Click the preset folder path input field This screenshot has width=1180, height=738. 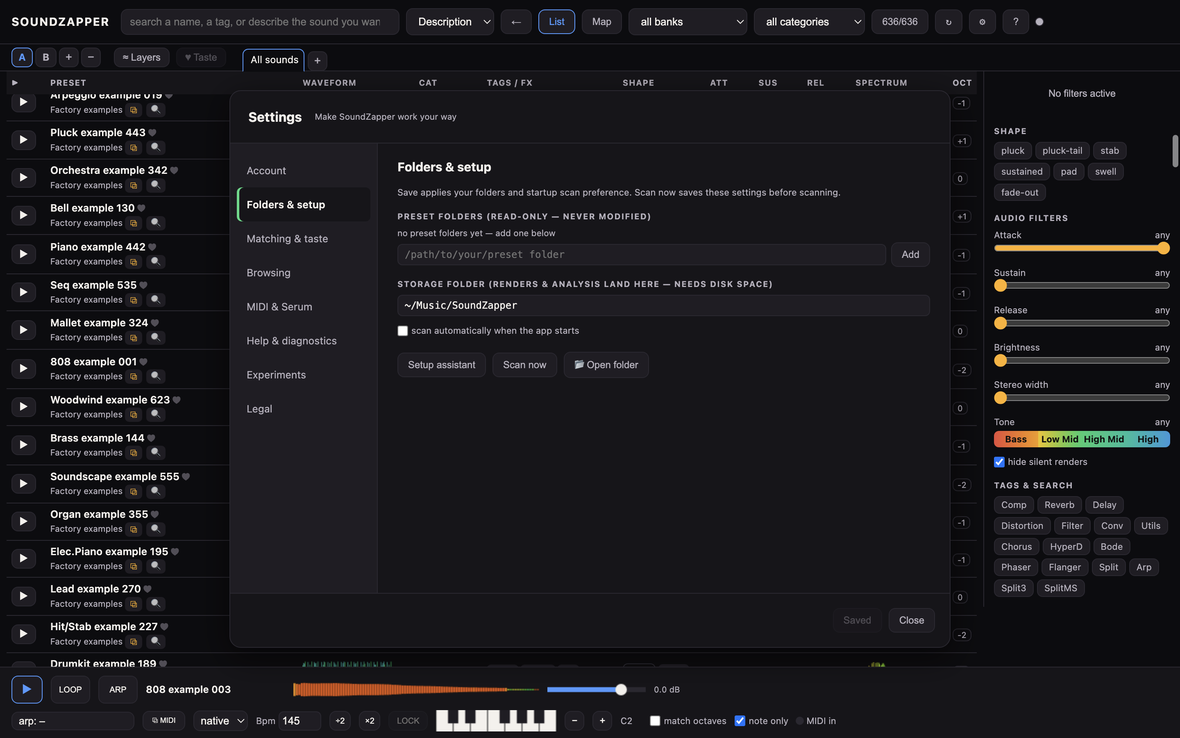pos(641,255)
